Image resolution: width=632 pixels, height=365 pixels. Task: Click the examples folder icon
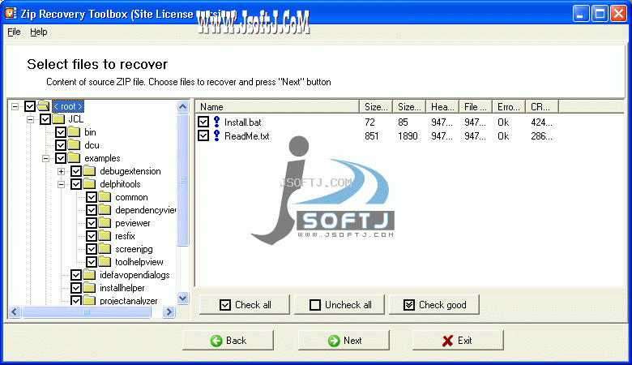(75, 157)
